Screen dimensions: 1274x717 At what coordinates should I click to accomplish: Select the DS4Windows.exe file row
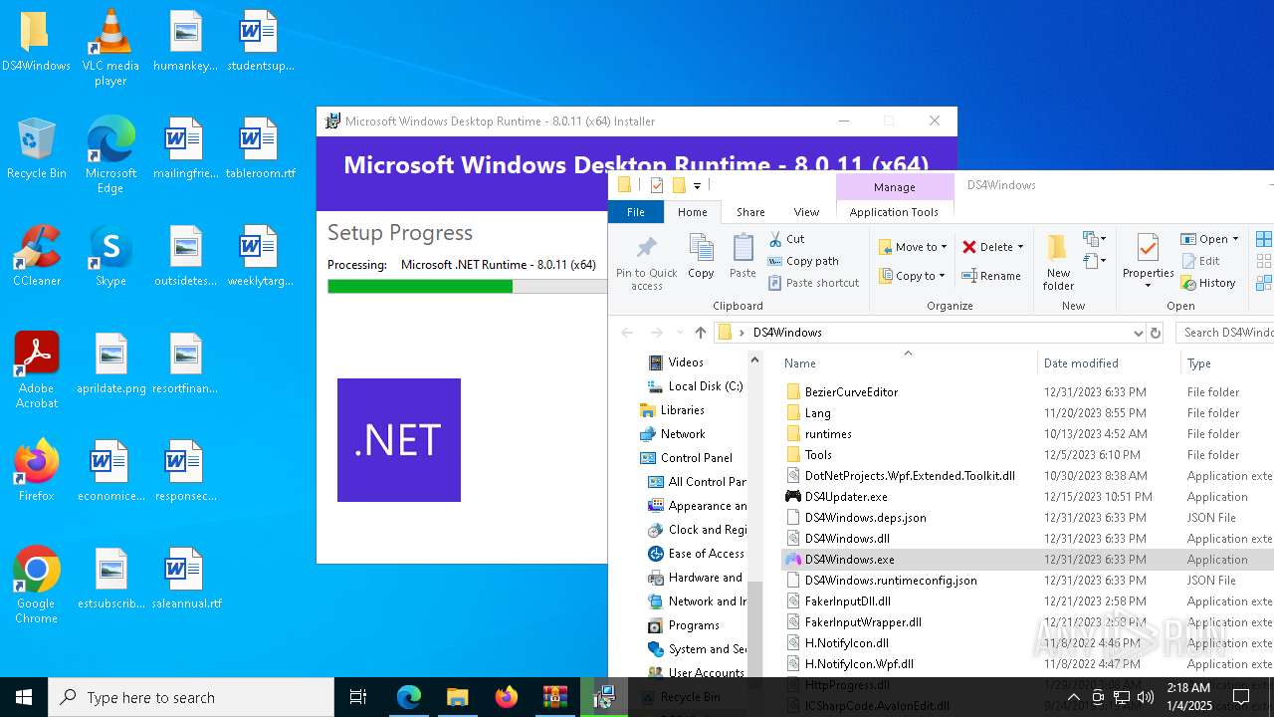(1027, 560)
